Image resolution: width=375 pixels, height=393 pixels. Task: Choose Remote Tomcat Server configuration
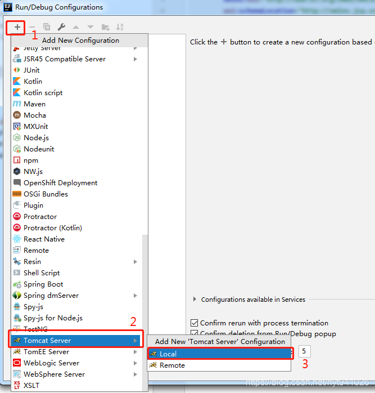[x=219, y=365]
